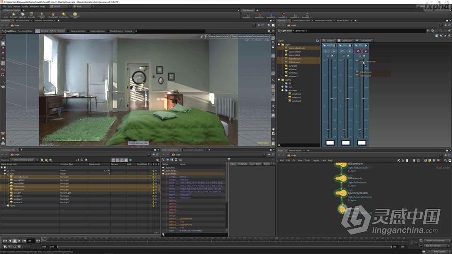Click the bounceBedroom node icon in network

point(342,193)
